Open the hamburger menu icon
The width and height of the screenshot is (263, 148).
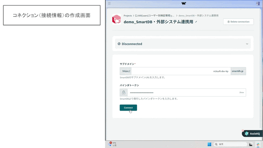coord(109,3)
